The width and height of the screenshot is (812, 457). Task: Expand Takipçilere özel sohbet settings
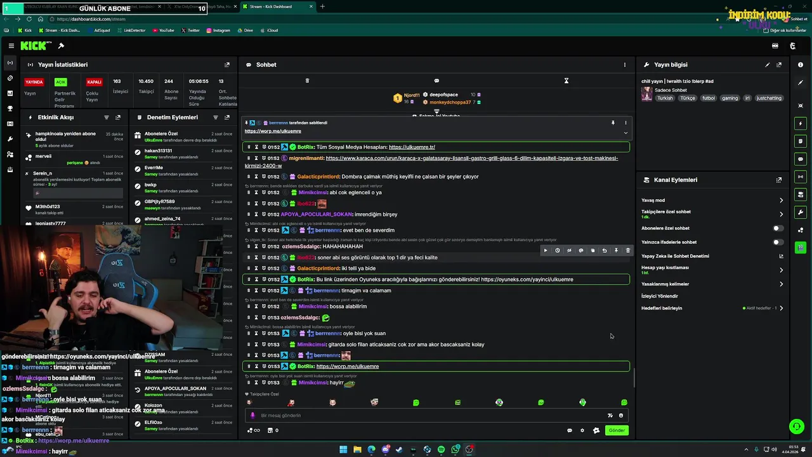(782, 215)
